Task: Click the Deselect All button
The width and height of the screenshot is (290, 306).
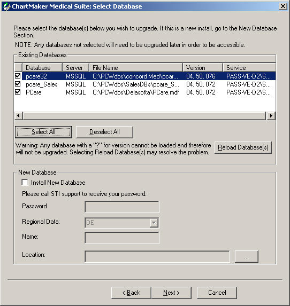Action: [x=104, y=132]
